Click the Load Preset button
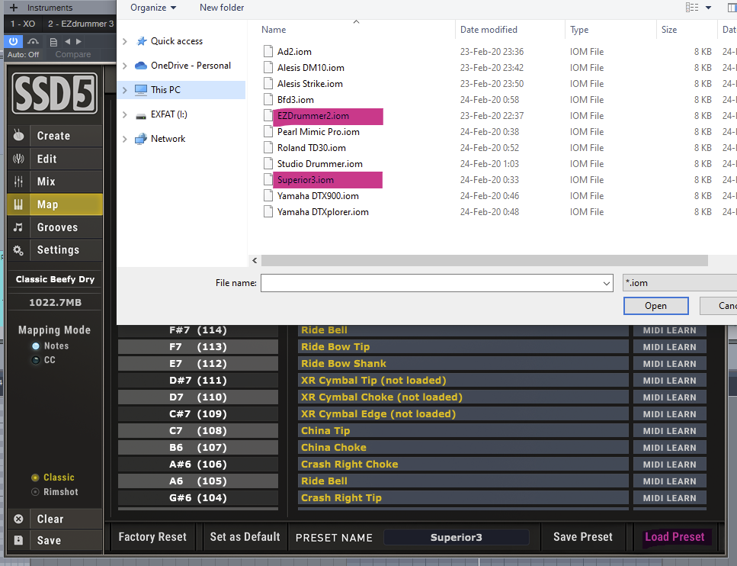This screenshot has width=737, height=566. coord(675,537)
